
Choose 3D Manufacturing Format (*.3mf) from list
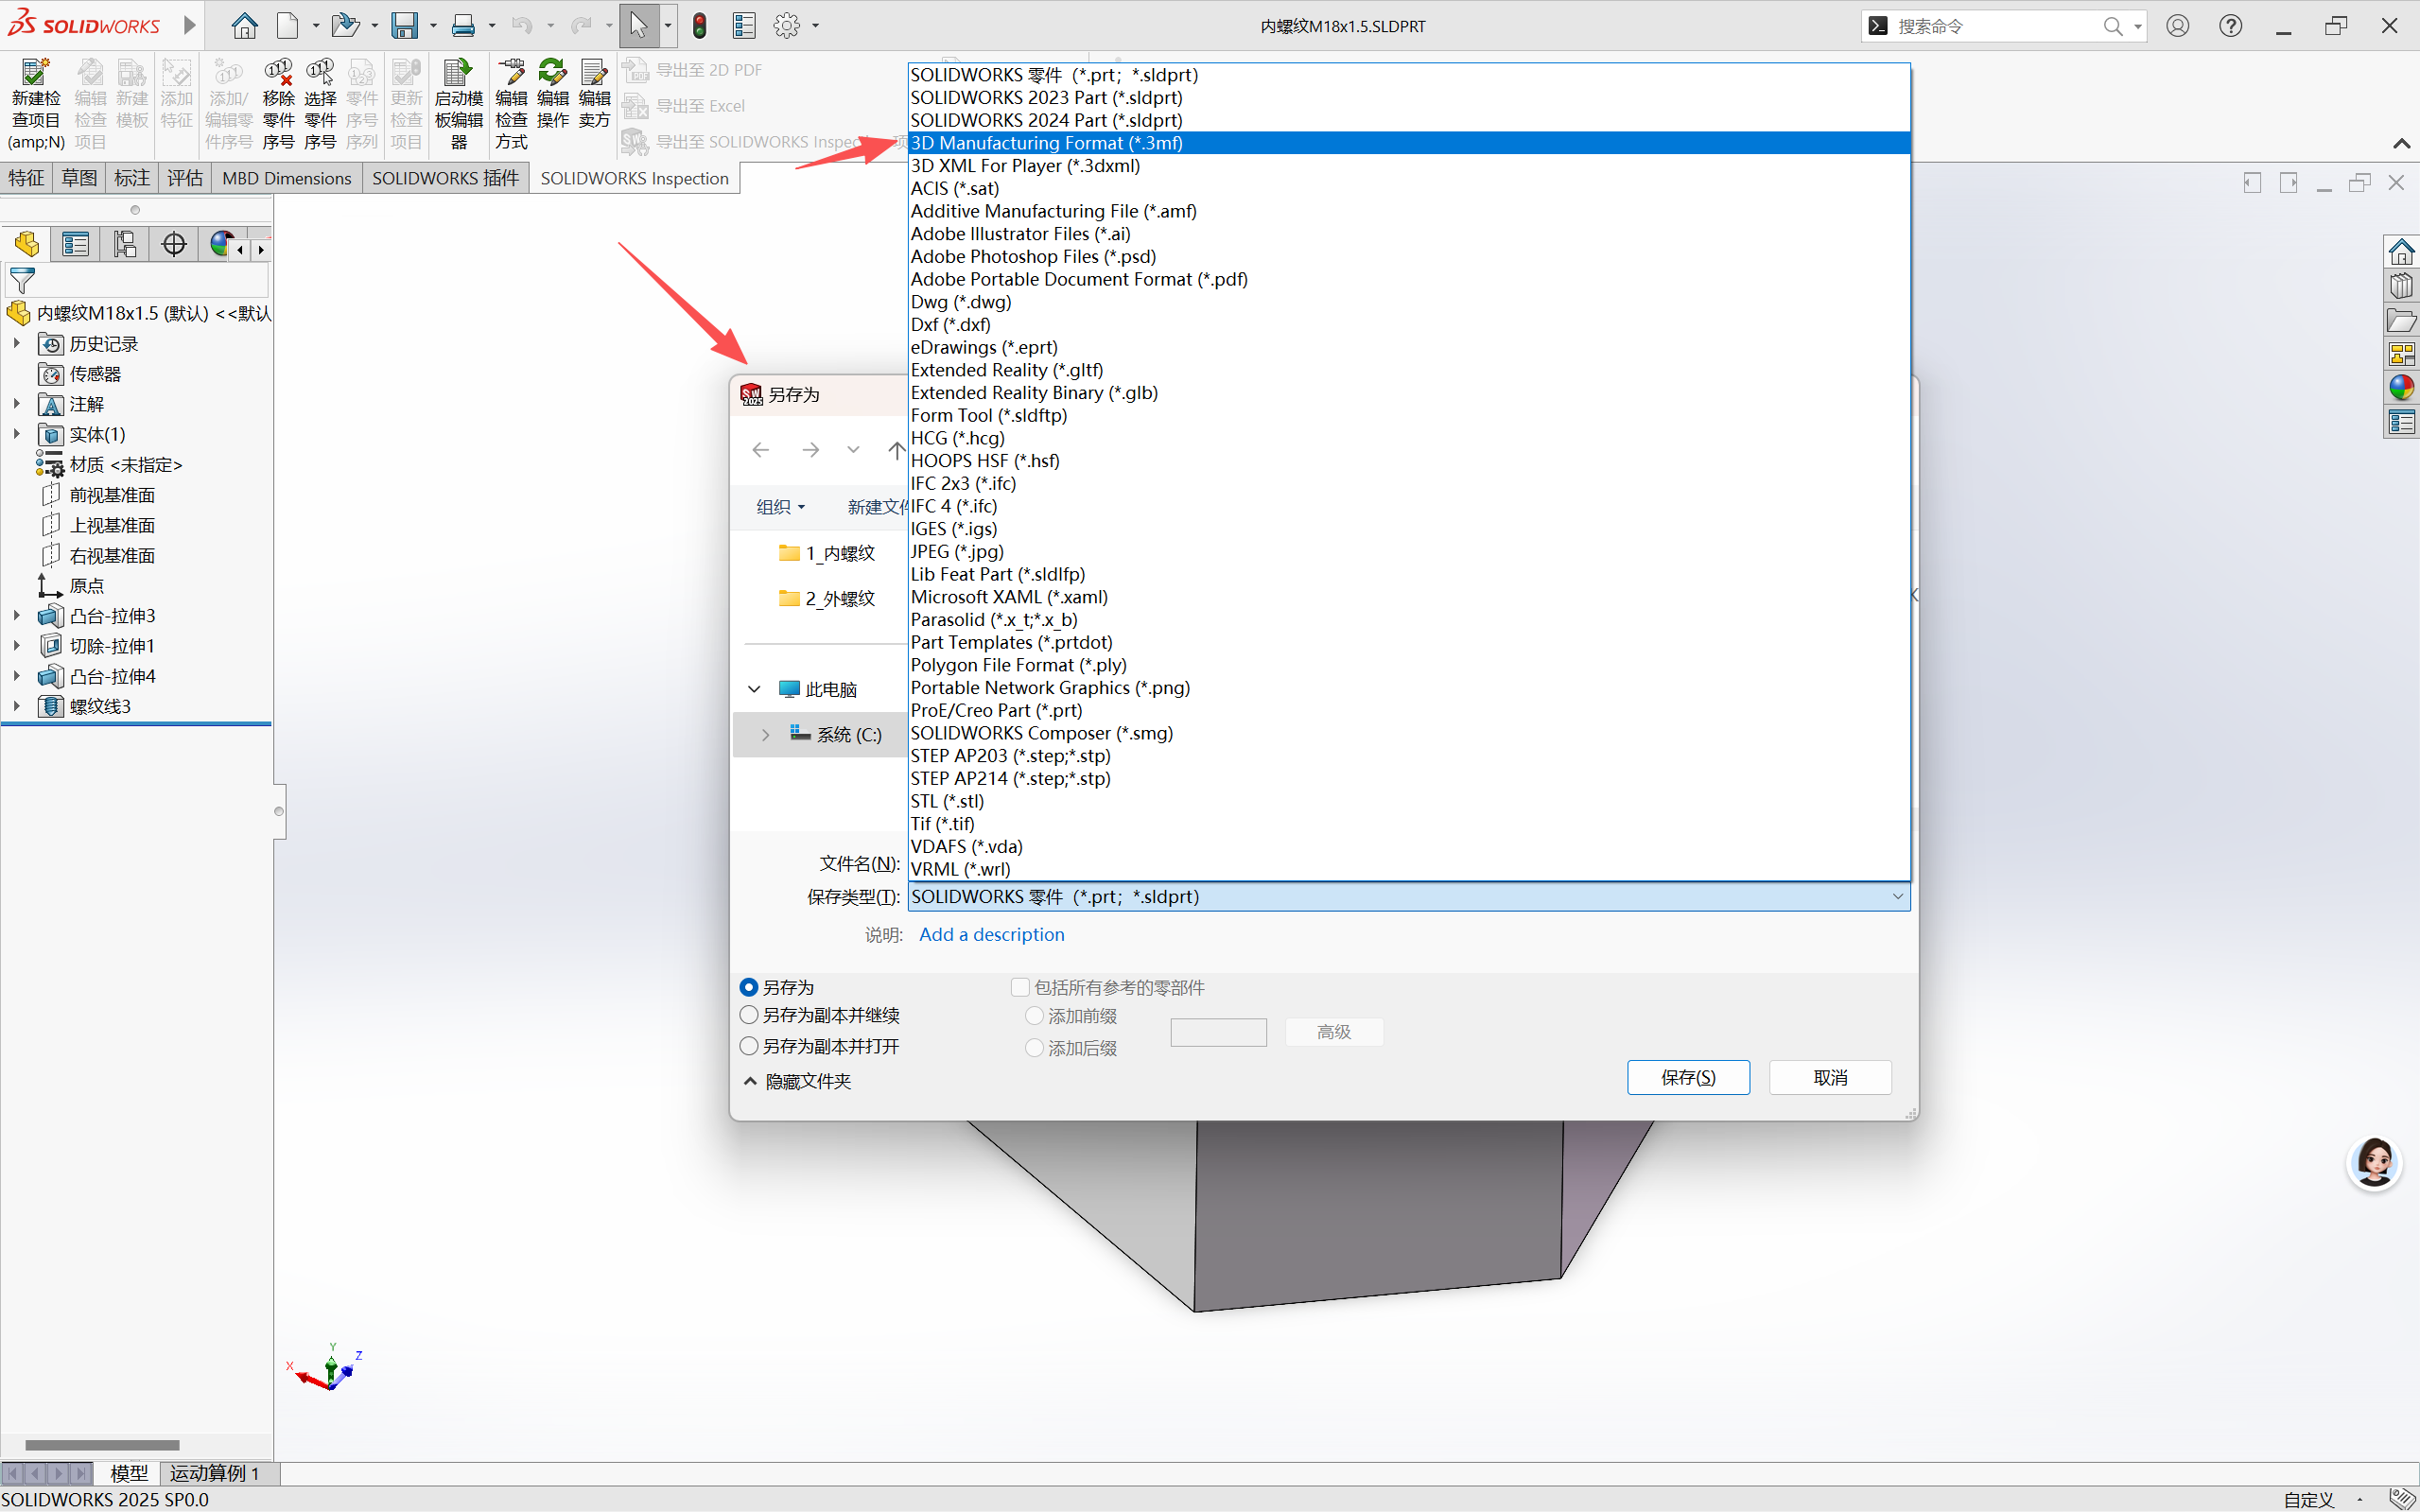tap(1408, 143)
